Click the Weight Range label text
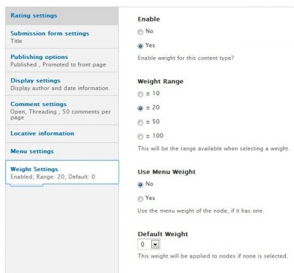This screenshot has width=294, height=273. click(160, 82)
